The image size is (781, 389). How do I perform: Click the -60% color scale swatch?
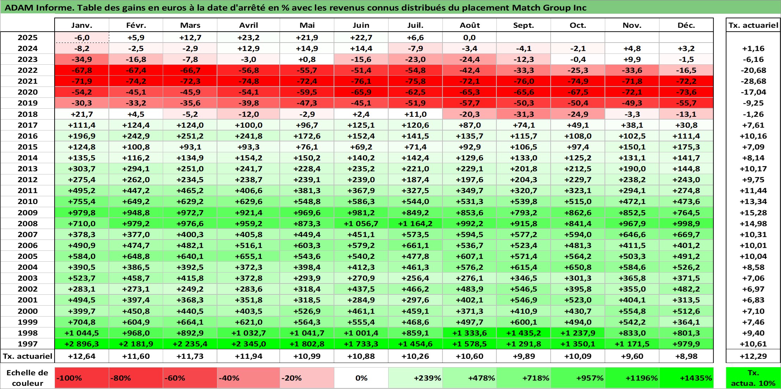pos(190,378)
